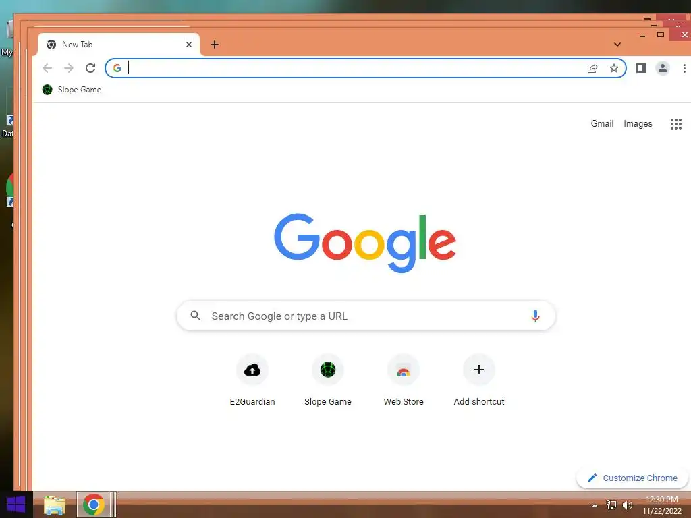Expand the tab search chevron

point(617,45)
